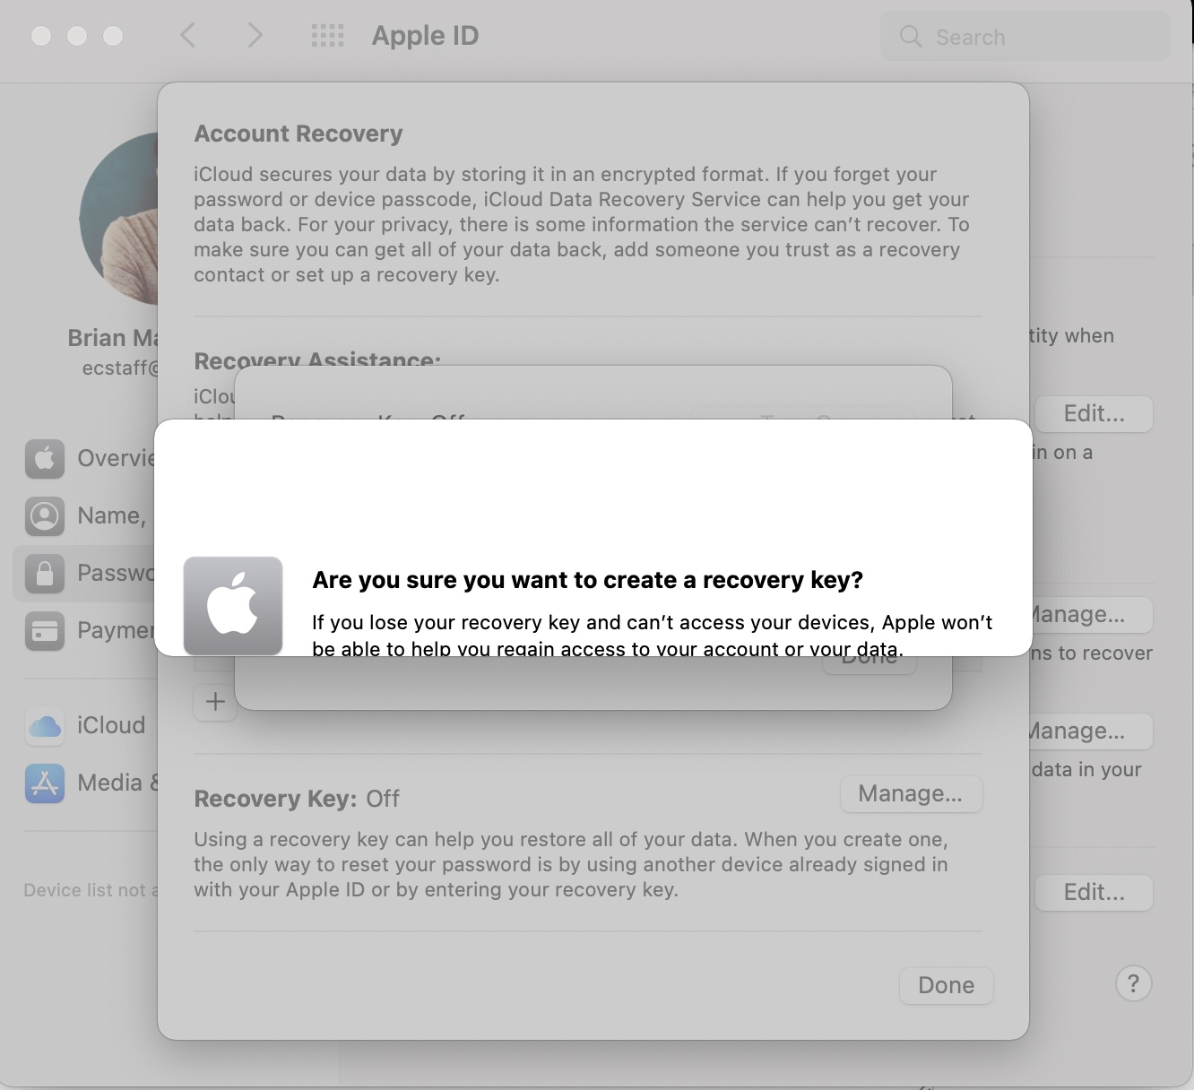Open help with the question mark button
1194x1090 pixels.
(x=1133, y=984)
